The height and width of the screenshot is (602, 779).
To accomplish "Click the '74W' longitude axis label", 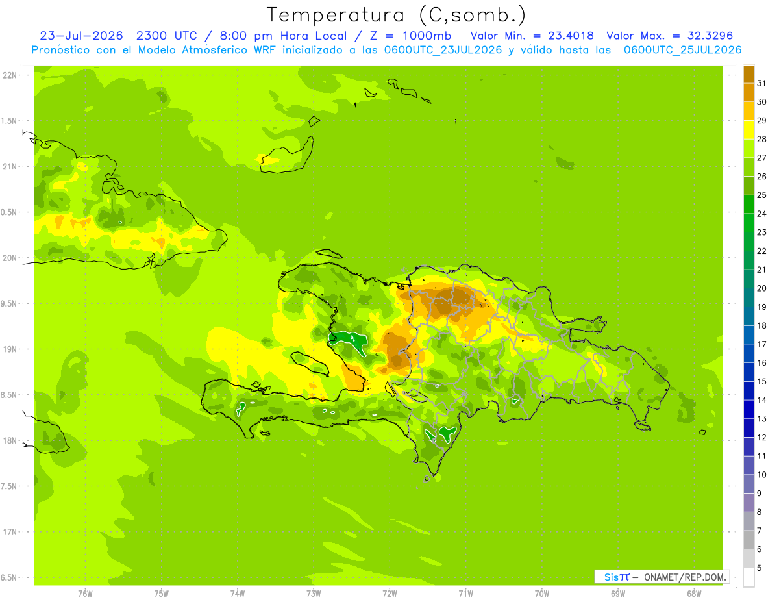I will 237,593.
